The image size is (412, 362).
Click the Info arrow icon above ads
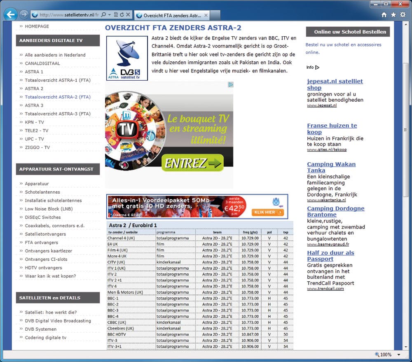click(x=317, y=67)
